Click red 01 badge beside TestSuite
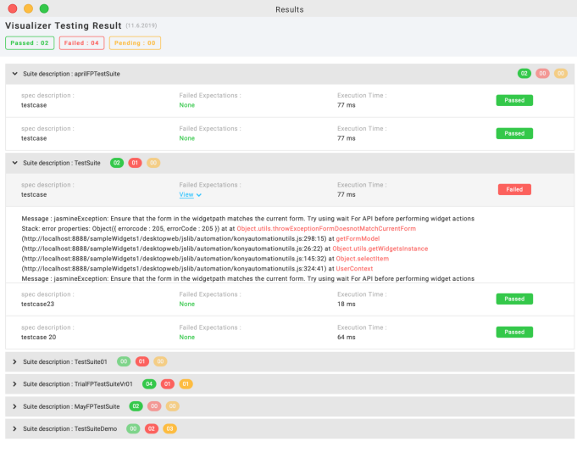Image resolution: width=577 pixels, height=464 pixels. tap(135, 163)
